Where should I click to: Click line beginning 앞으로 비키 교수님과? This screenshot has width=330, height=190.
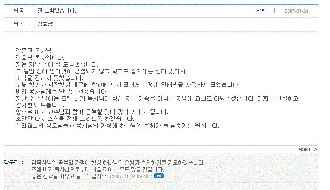pyautogui.click(x=92, y=112)
